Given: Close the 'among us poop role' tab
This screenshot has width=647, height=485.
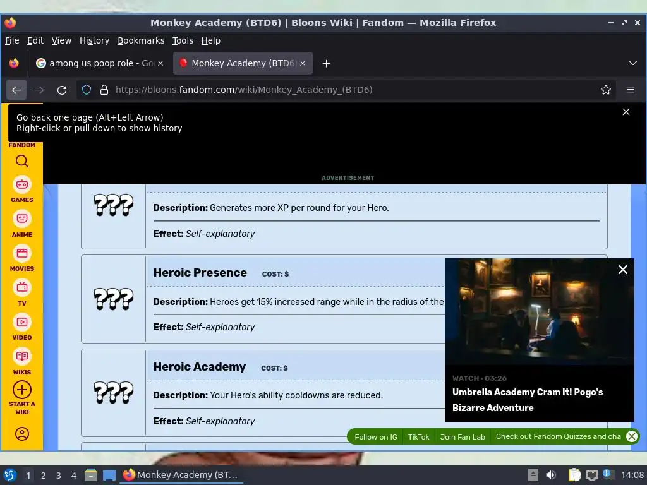Looking at the screenshot, I should pyautogui.click(x=160, y=64).
